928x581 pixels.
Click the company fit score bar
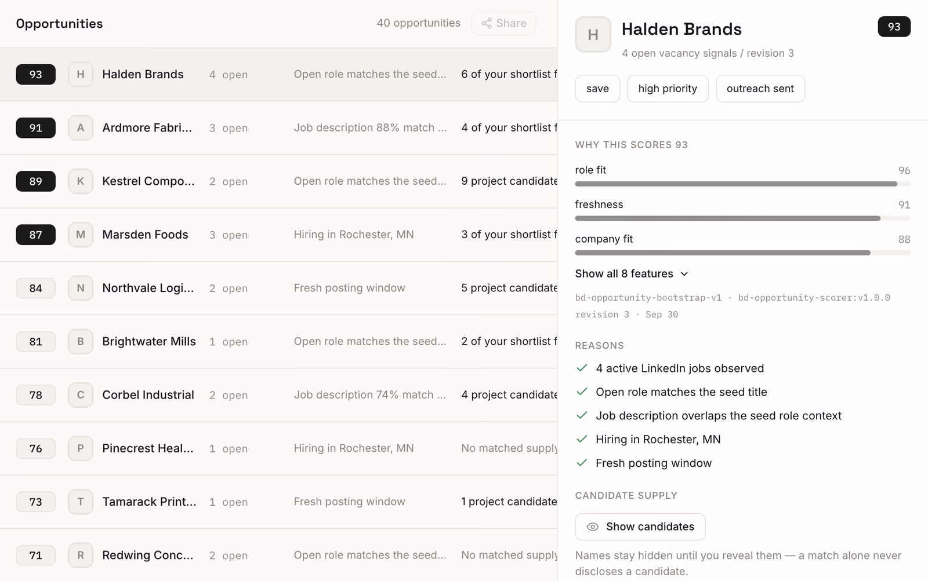(x=742, y=253)
